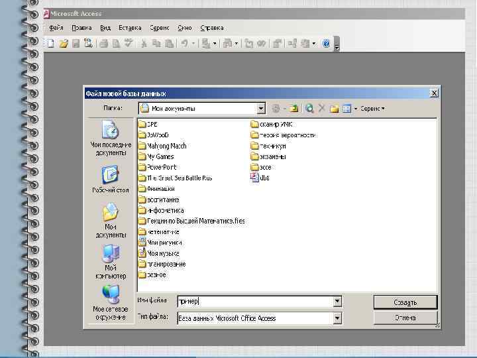
Task: Select the воспитание folder
Action: tap(159, 200)
